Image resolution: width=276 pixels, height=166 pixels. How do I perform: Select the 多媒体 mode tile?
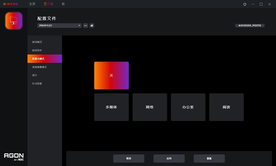pos(111,107)
